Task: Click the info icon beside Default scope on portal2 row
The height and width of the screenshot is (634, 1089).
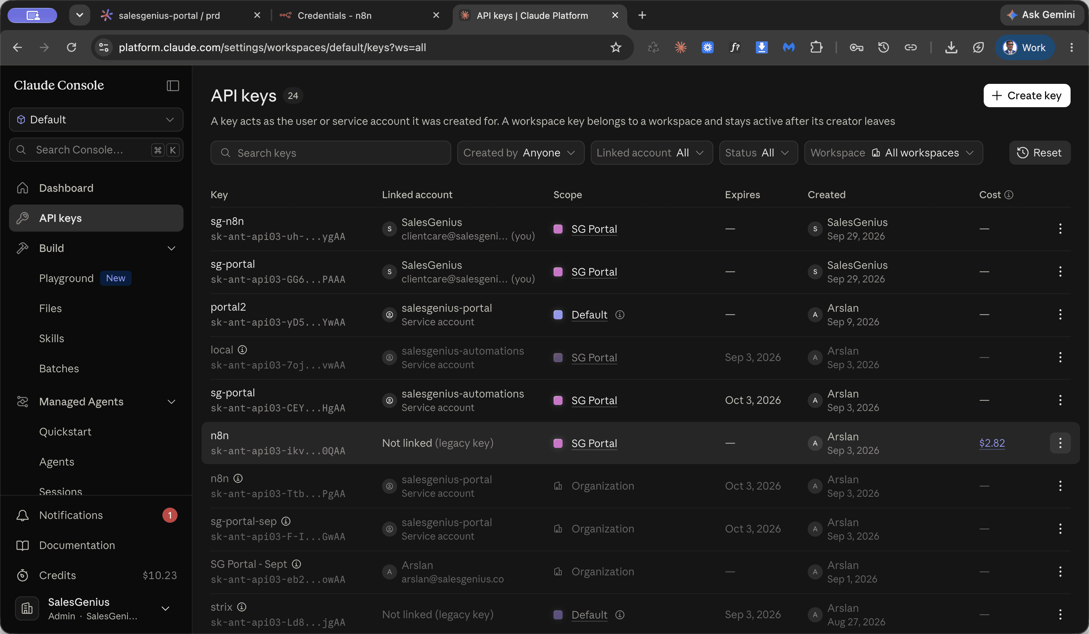Action: click(x=620, y=315)
